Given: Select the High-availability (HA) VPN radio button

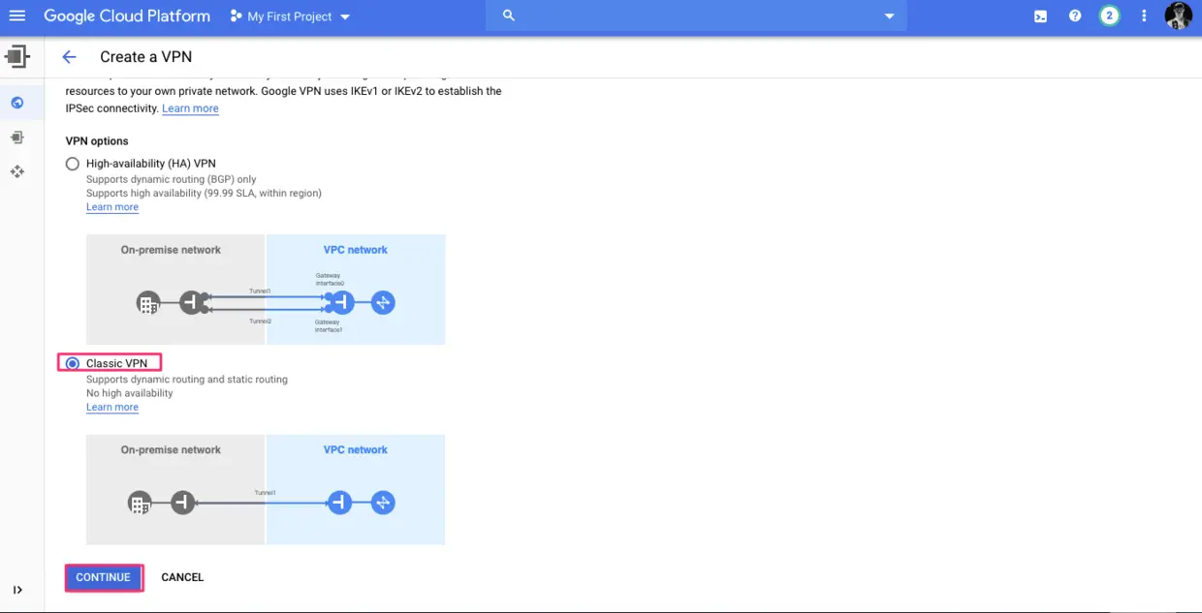Looking at the screenshot, I should (x=73, y=164).
